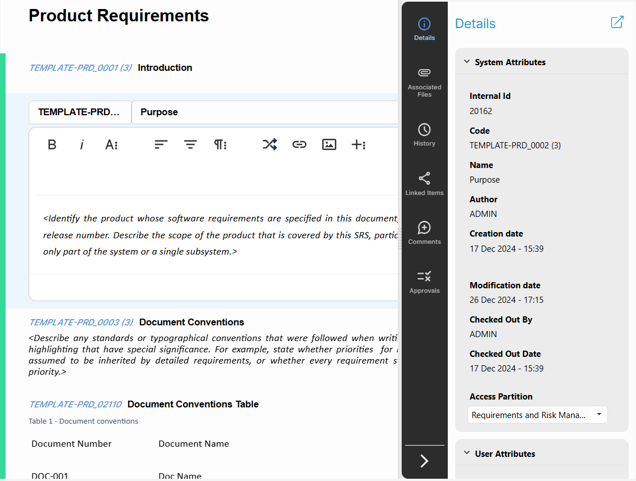
Task: Open the History tab
Action: (x=424, y=134)
